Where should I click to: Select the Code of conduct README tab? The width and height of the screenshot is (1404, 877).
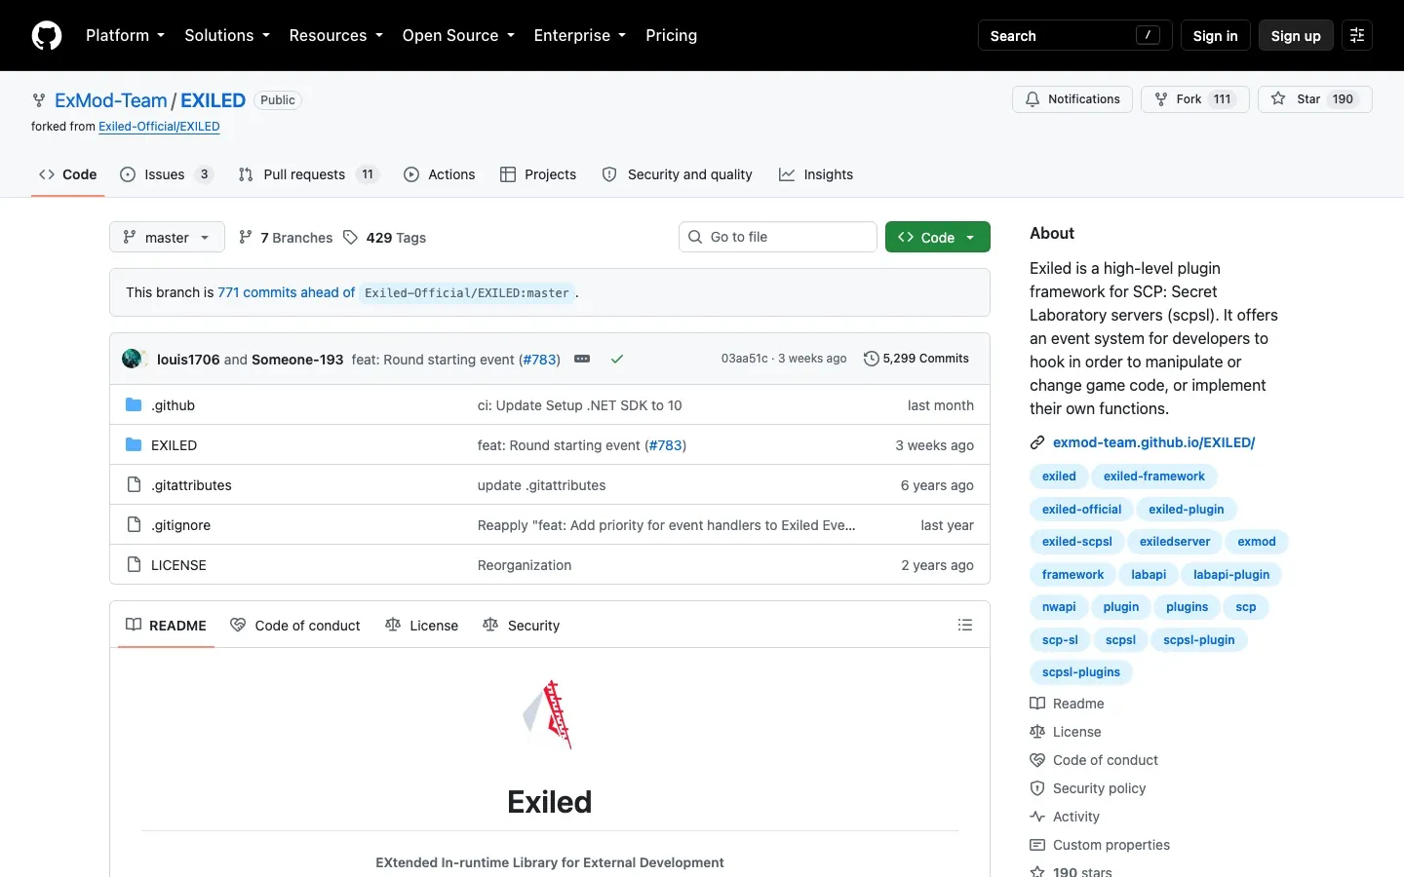[x=295, y=626]
